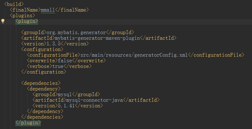Click the overwrite value false
Screen dimensions: 252x129
point(65,61)
